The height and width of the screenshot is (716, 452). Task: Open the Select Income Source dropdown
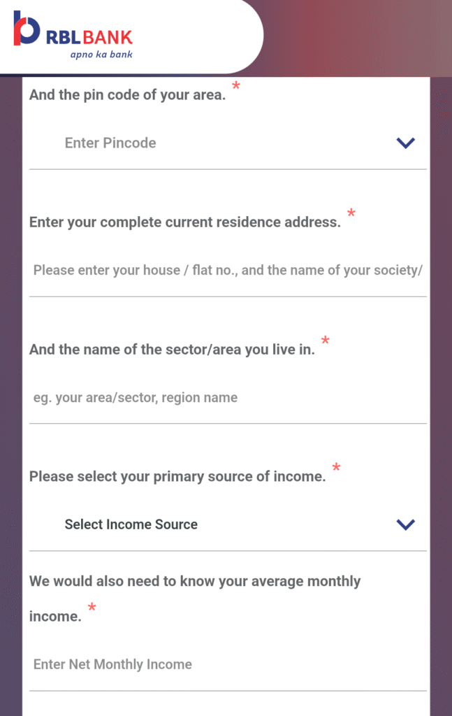[228, 524]
